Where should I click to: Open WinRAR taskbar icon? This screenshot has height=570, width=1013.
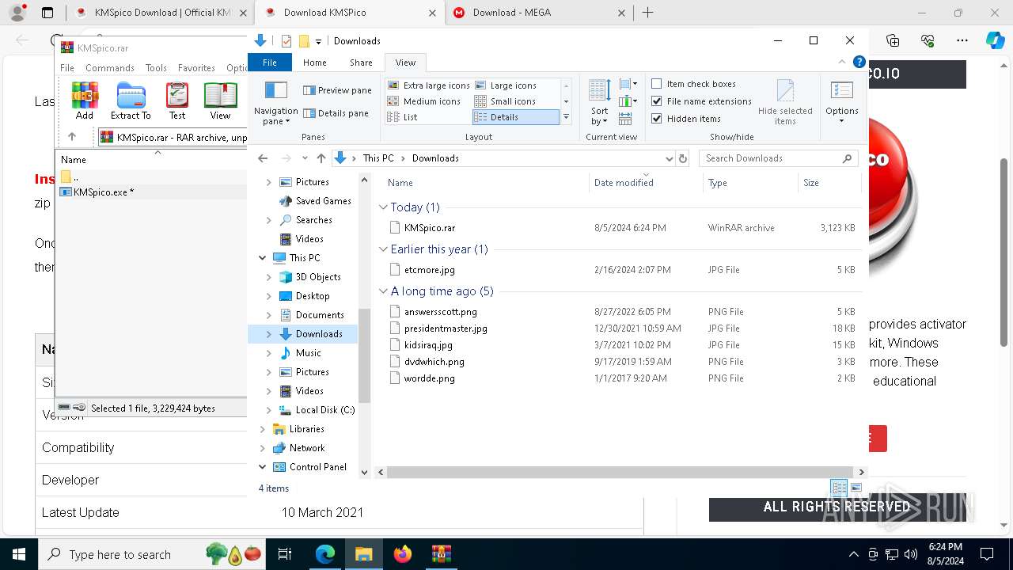441,554
